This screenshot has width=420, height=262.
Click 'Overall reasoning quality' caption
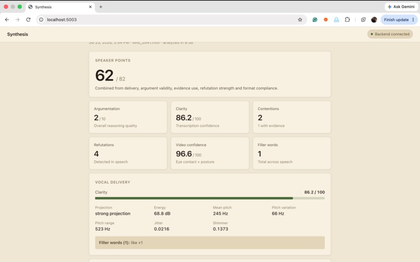tap(116, 126)
